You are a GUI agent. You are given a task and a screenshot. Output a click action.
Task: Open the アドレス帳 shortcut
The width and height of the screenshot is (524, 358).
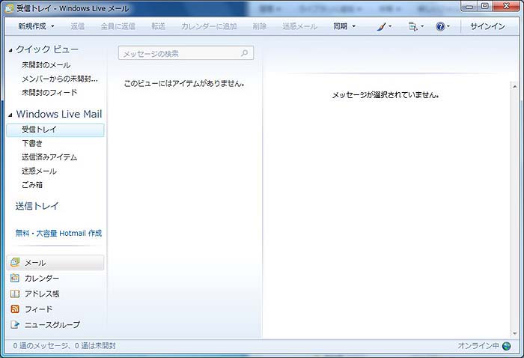tap(41, 294)
